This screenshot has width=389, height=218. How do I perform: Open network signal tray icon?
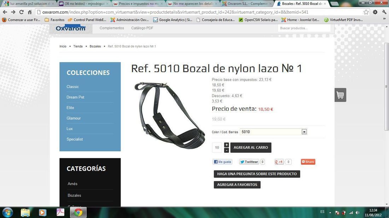pyautogui.click(x=351, y=213)
